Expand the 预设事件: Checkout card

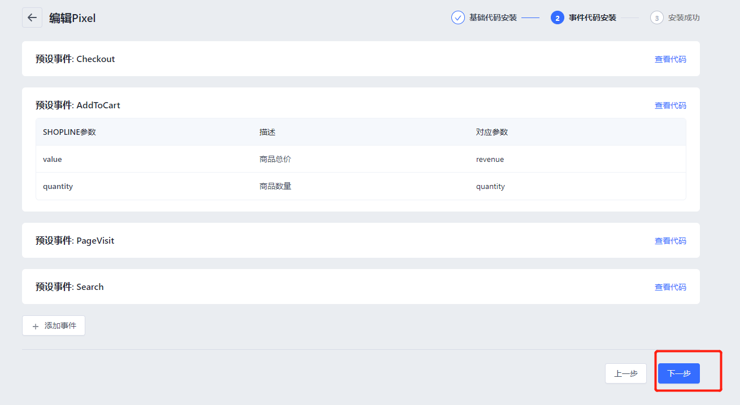click(x=75, y=59)
